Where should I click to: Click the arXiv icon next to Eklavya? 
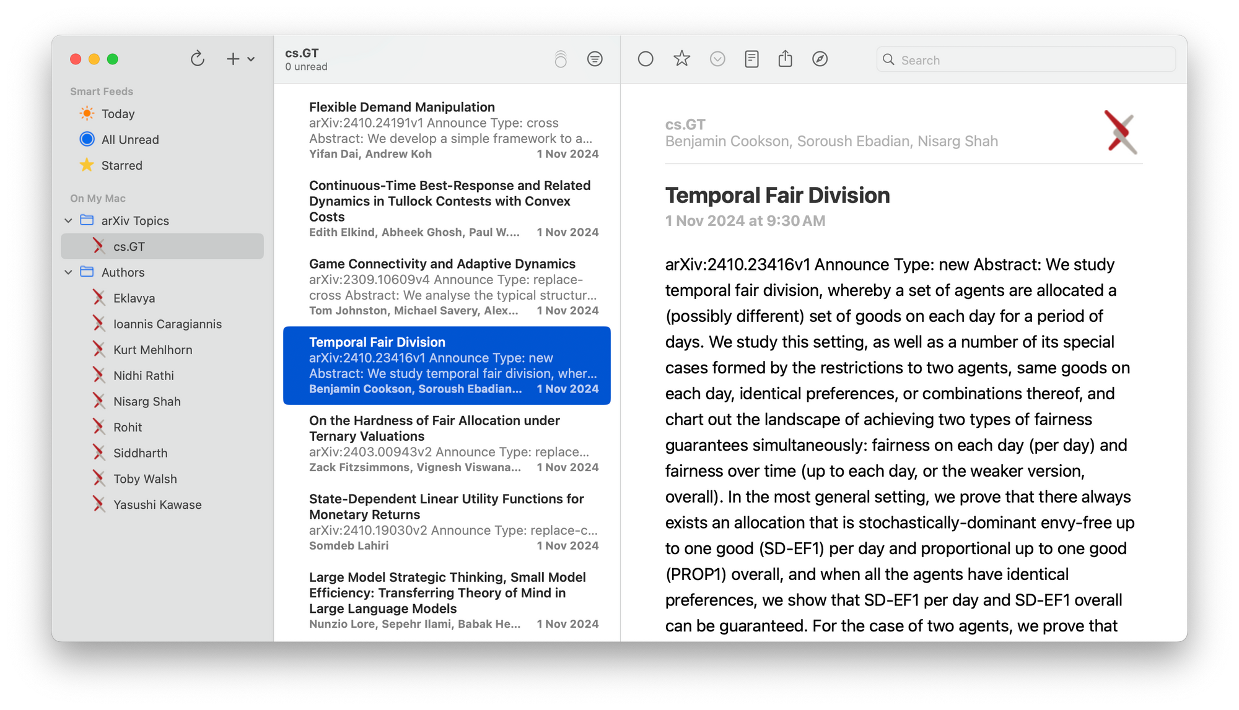[99, 298]
